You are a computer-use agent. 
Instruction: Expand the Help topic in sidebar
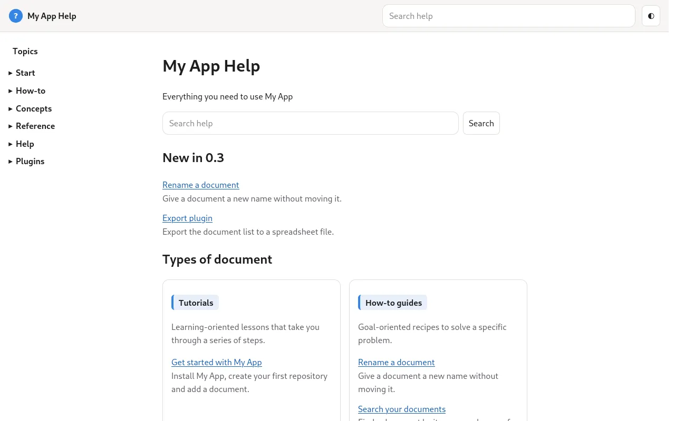21,144
